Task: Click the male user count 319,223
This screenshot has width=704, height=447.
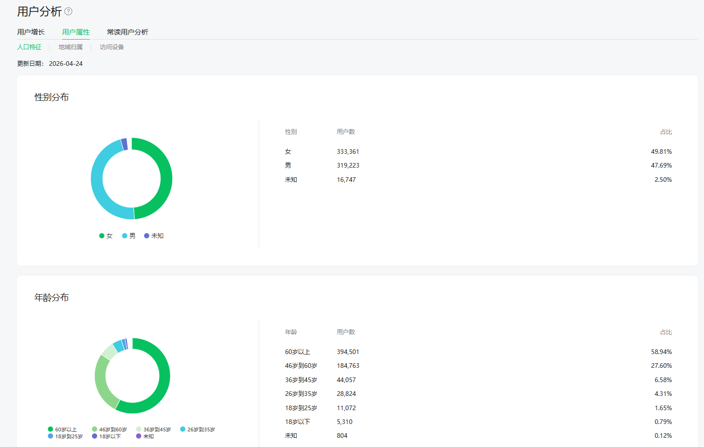Action: click(348, 165)
